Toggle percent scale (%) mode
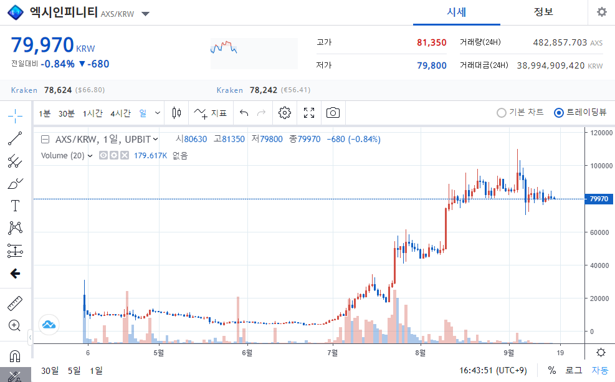 [x=552, y=370]
